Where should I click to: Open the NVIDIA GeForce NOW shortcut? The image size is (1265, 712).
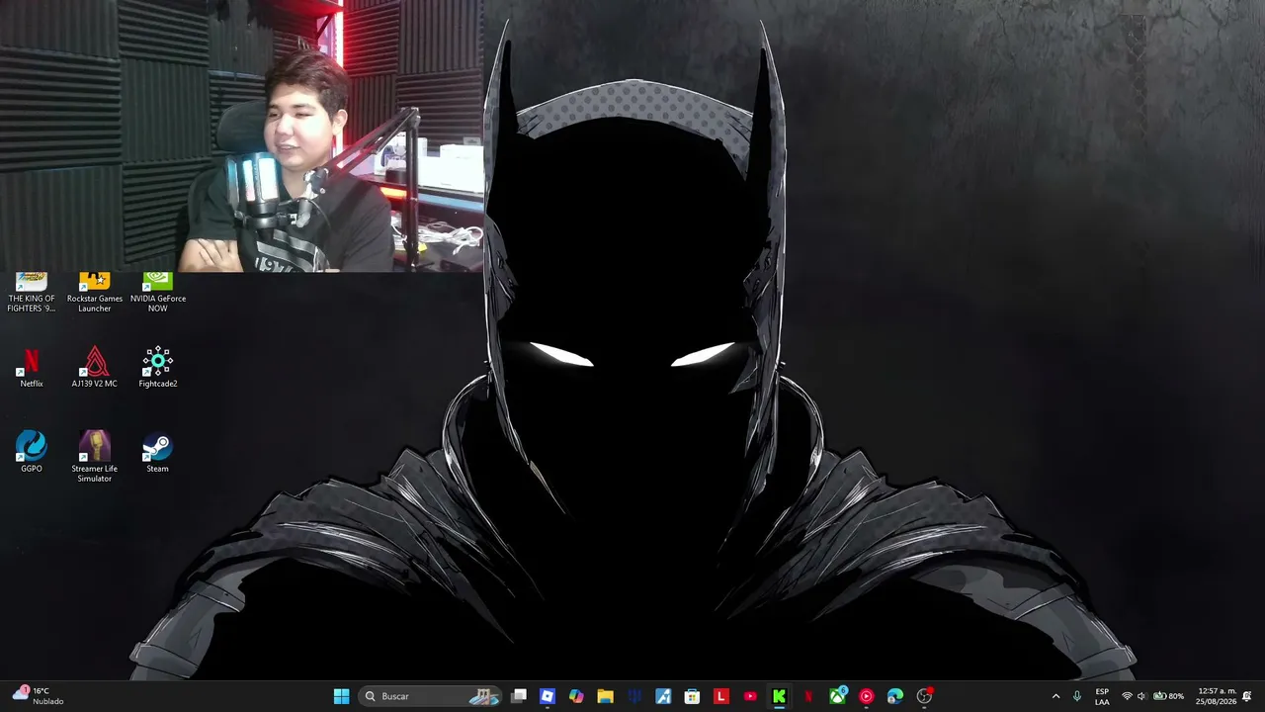point(158,294)
